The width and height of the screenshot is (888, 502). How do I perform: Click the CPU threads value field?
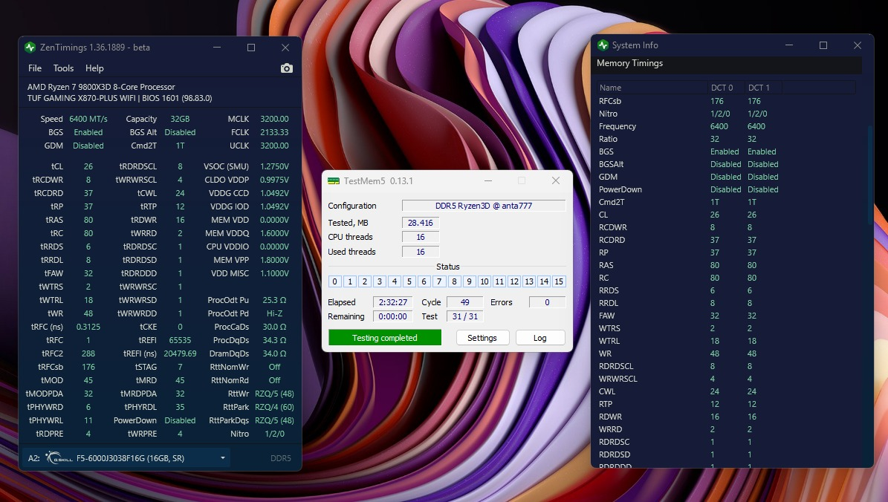(x=420, y=237)
